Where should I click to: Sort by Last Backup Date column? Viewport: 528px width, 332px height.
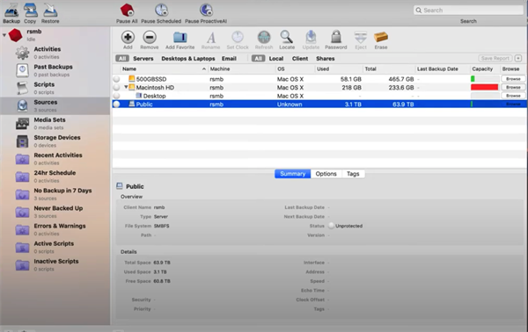pyautogui.click(x=442, y=69)
